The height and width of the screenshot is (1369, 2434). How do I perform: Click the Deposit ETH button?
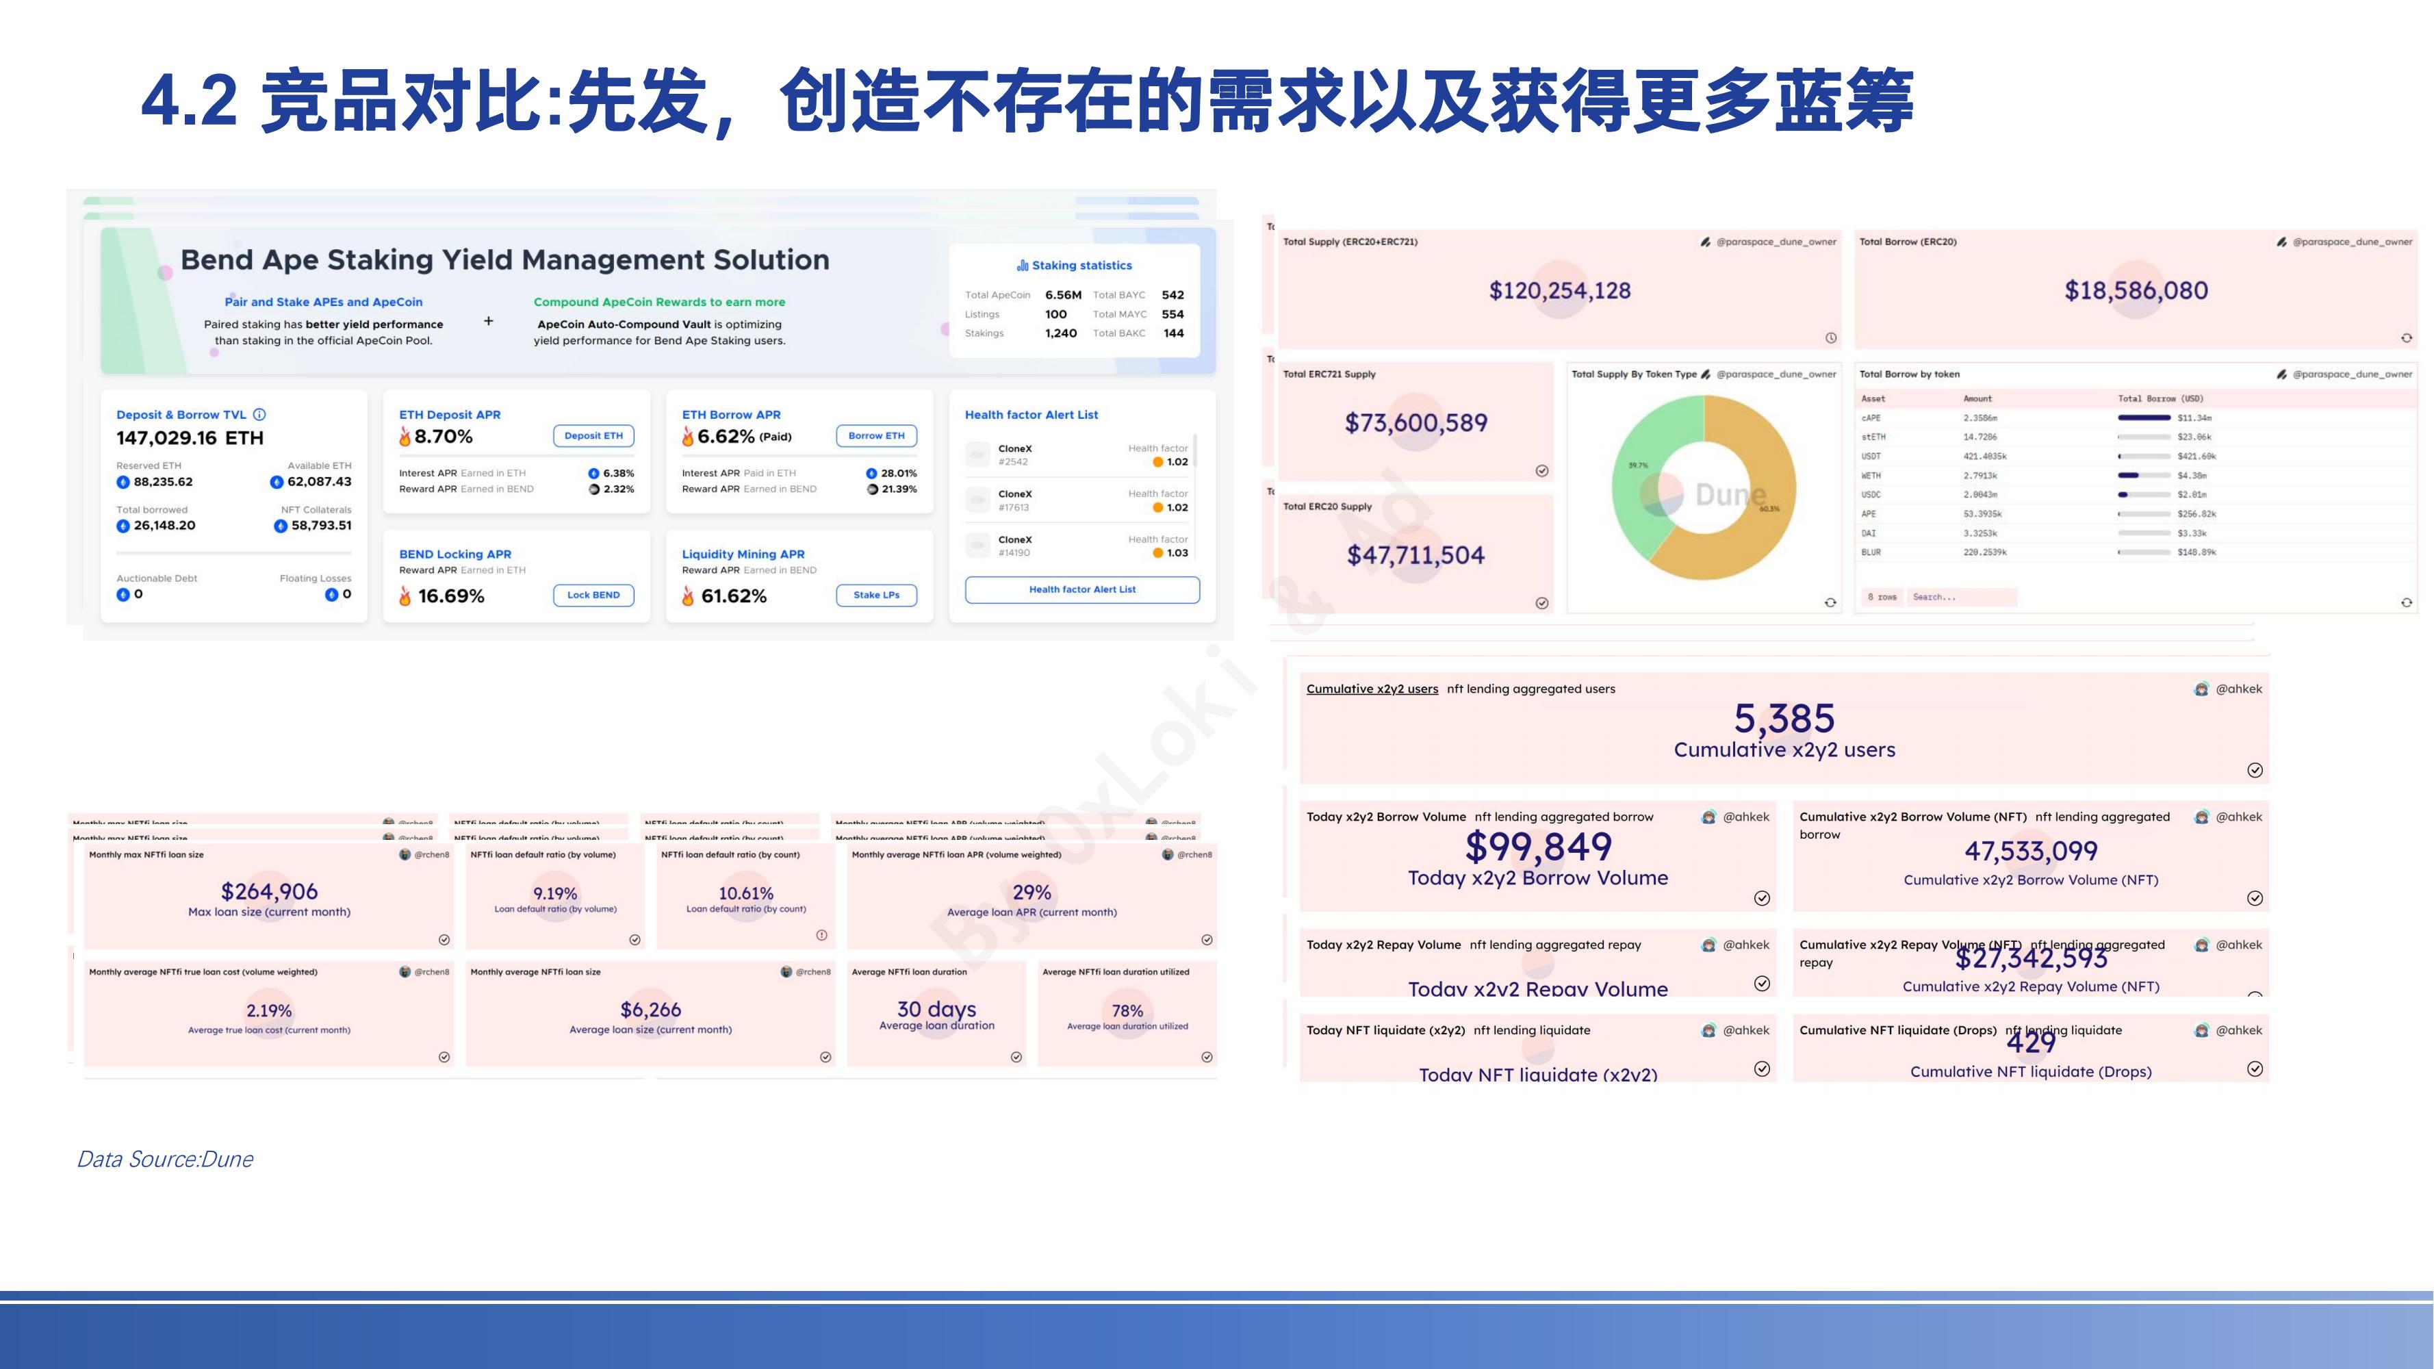tap(593, 435)
